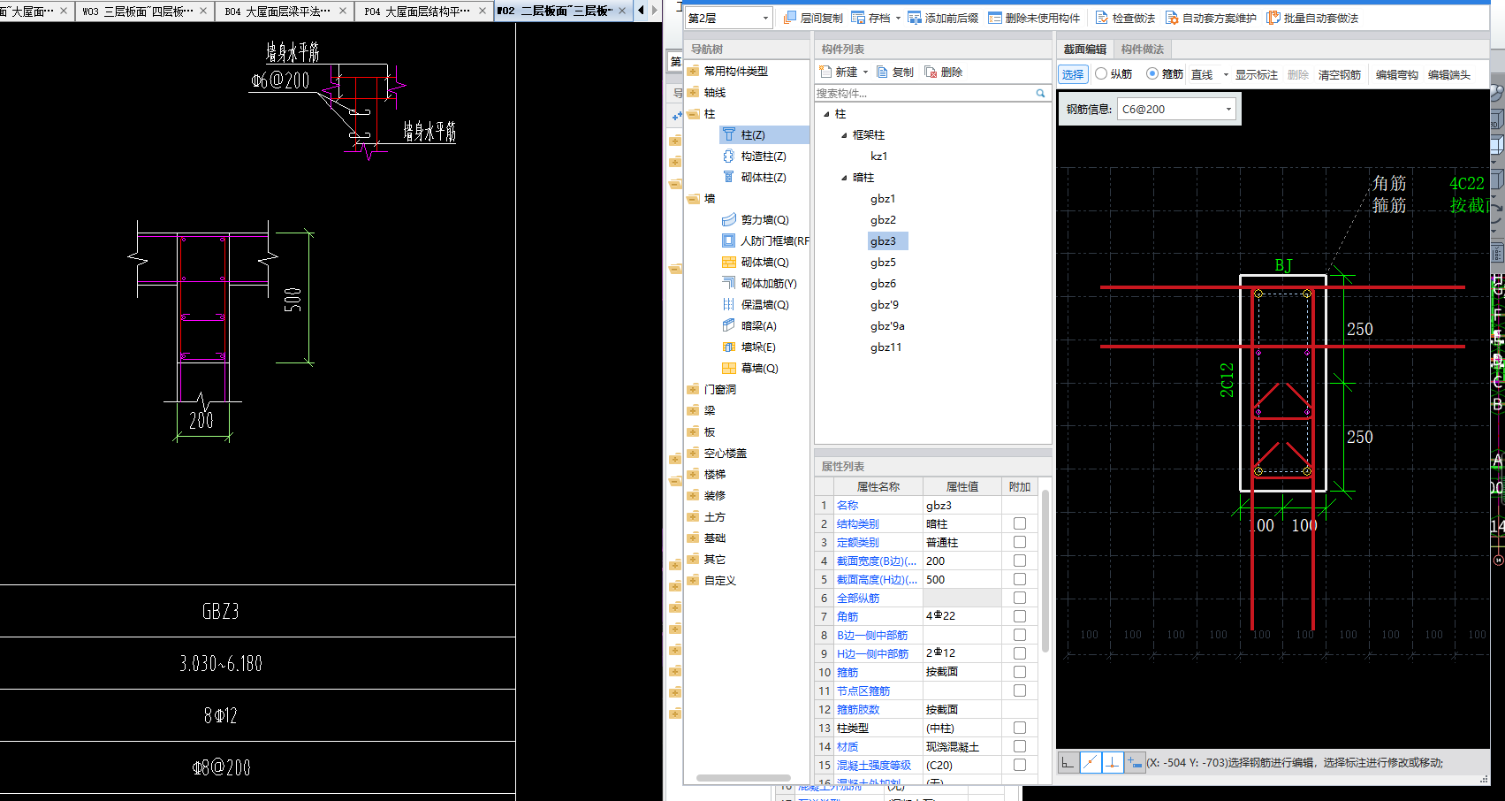Toggle the snap-to-line status icon

pyautogui.click(x=1091, y=762)
